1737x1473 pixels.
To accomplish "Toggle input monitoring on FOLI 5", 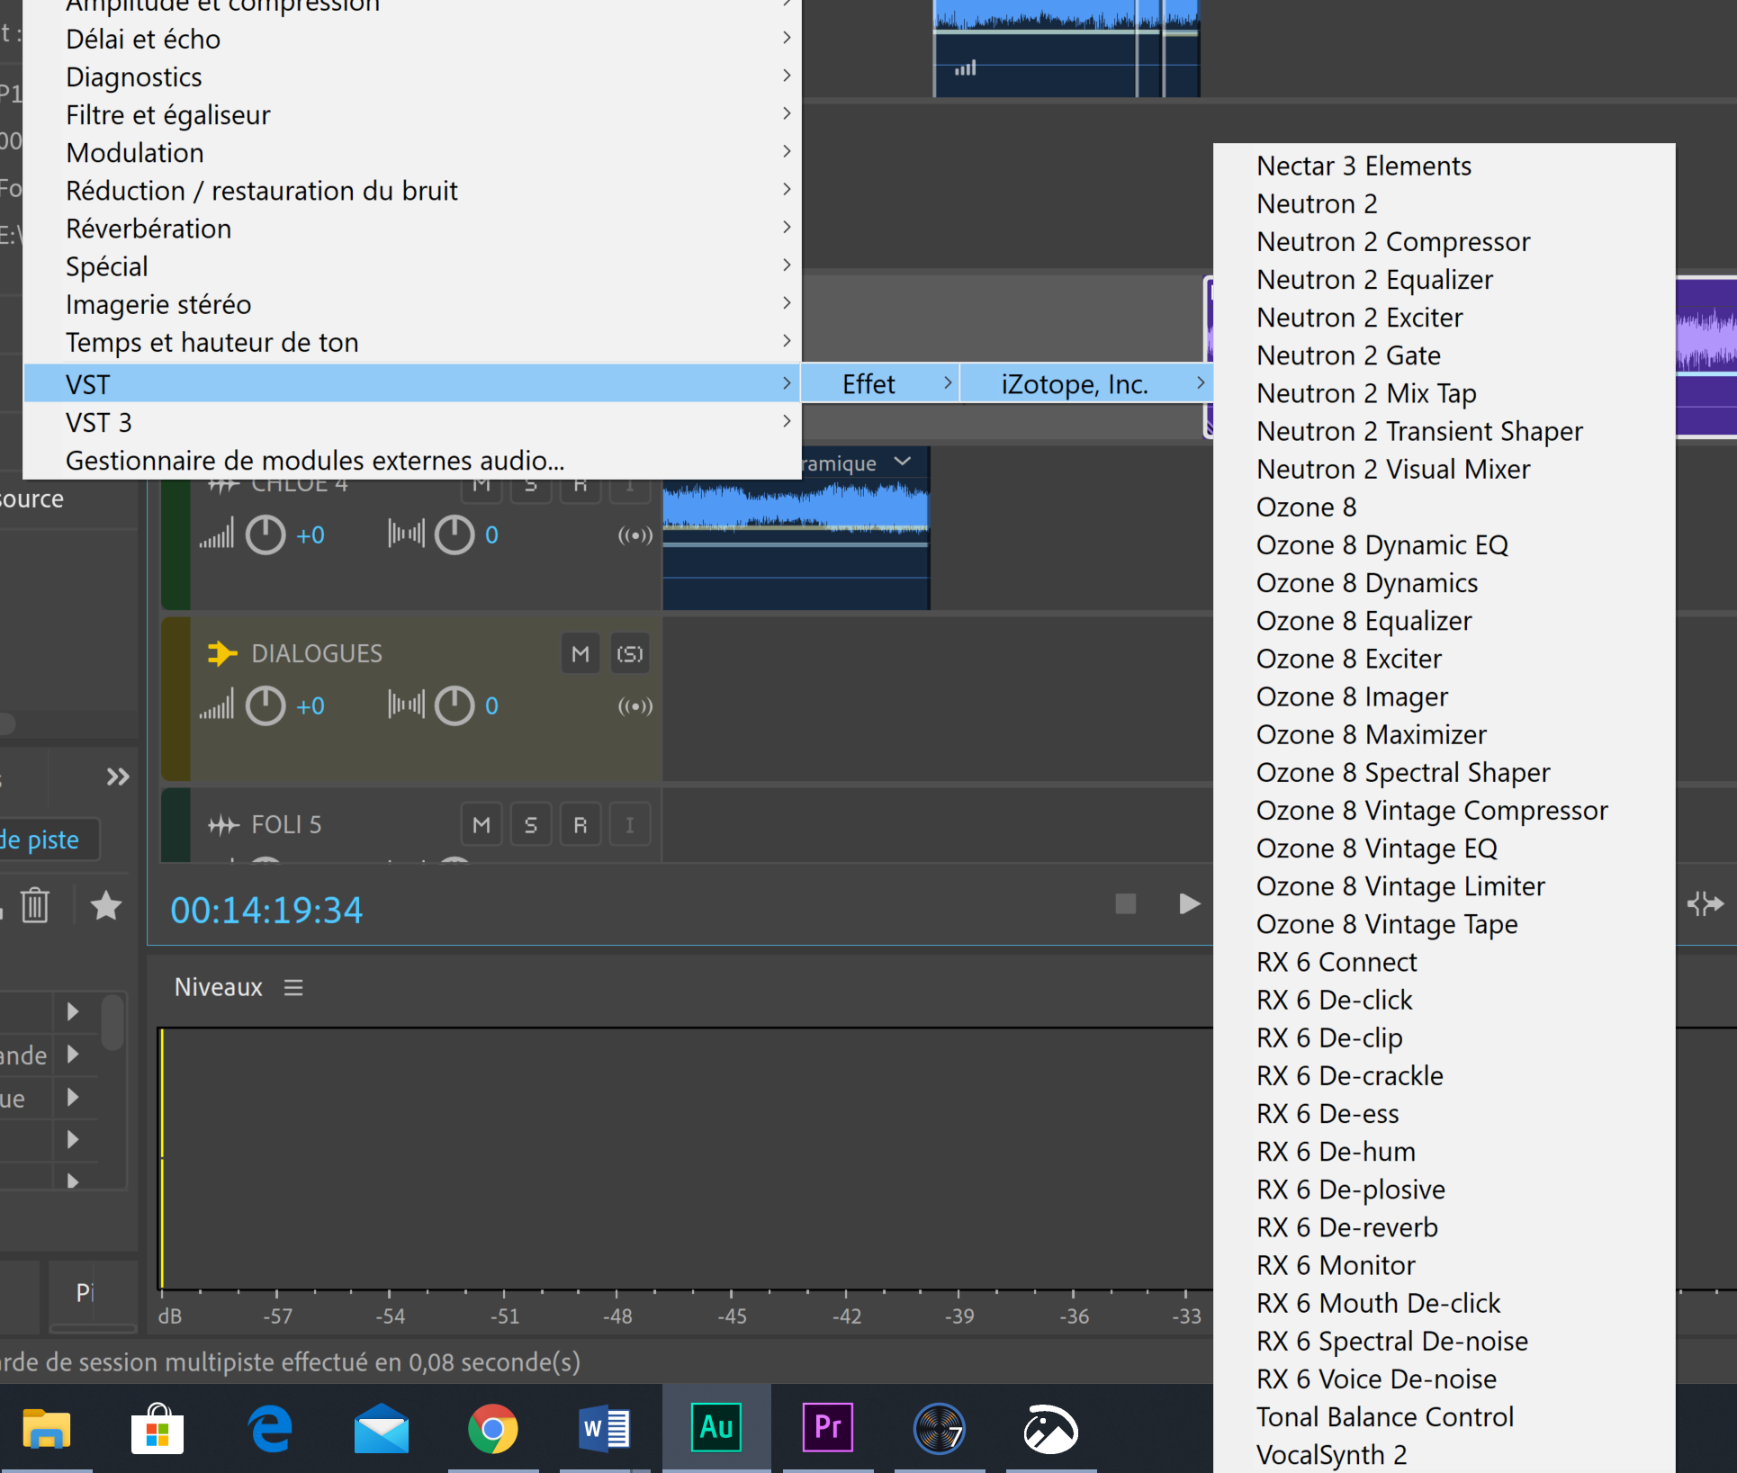I will (x=630, y=825).
